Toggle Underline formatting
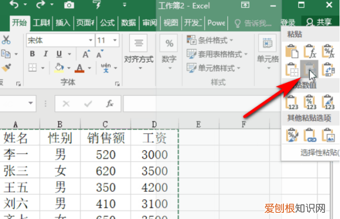 point(59,54)
